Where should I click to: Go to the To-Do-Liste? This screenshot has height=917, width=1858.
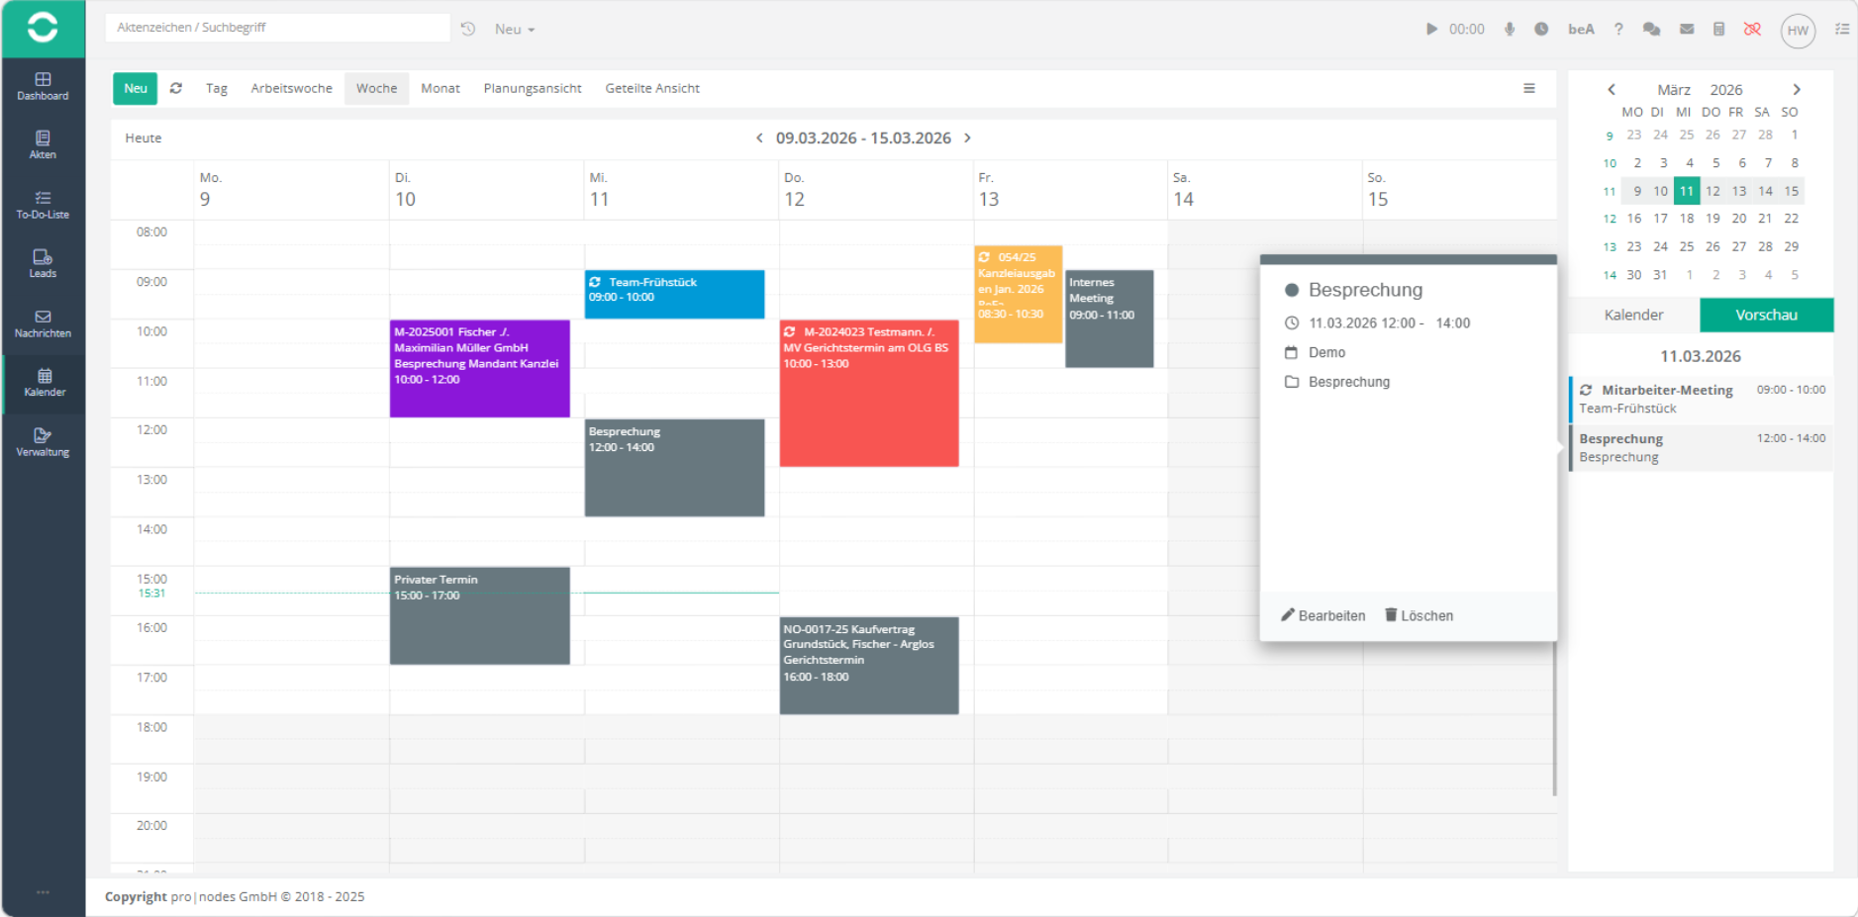click(x=43, y=205)
